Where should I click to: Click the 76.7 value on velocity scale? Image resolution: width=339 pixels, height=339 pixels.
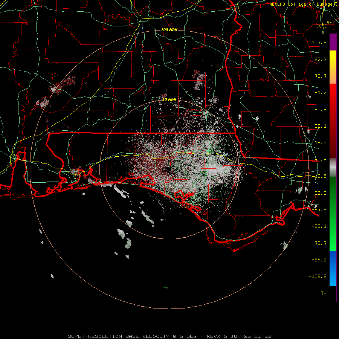321,76
